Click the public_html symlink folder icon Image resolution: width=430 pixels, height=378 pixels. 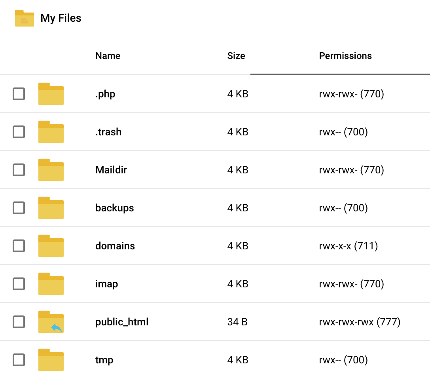coord(51,322)
